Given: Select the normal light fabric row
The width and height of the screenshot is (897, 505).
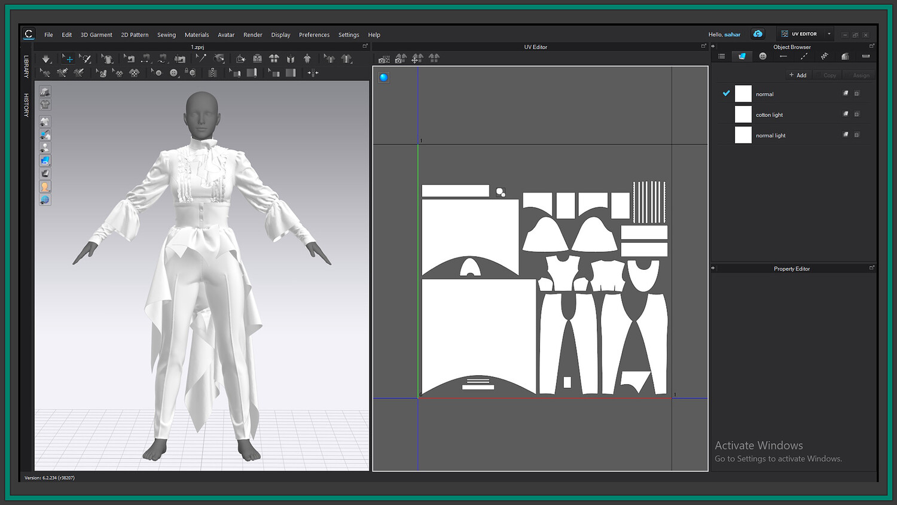Looking at the screenshot, I should [771, 136].
